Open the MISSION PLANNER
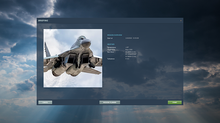Screen dimensions: 220x123 [110, 102]
